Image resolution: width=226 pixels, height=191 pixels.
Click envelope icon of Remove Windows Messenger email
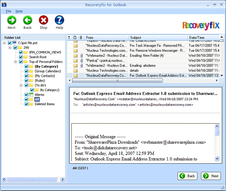75,51
